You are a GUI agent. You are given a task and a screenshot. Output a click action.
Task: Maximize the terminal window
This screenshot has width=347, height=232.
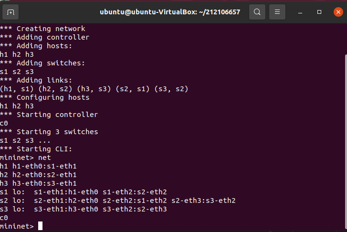(319, 11)
